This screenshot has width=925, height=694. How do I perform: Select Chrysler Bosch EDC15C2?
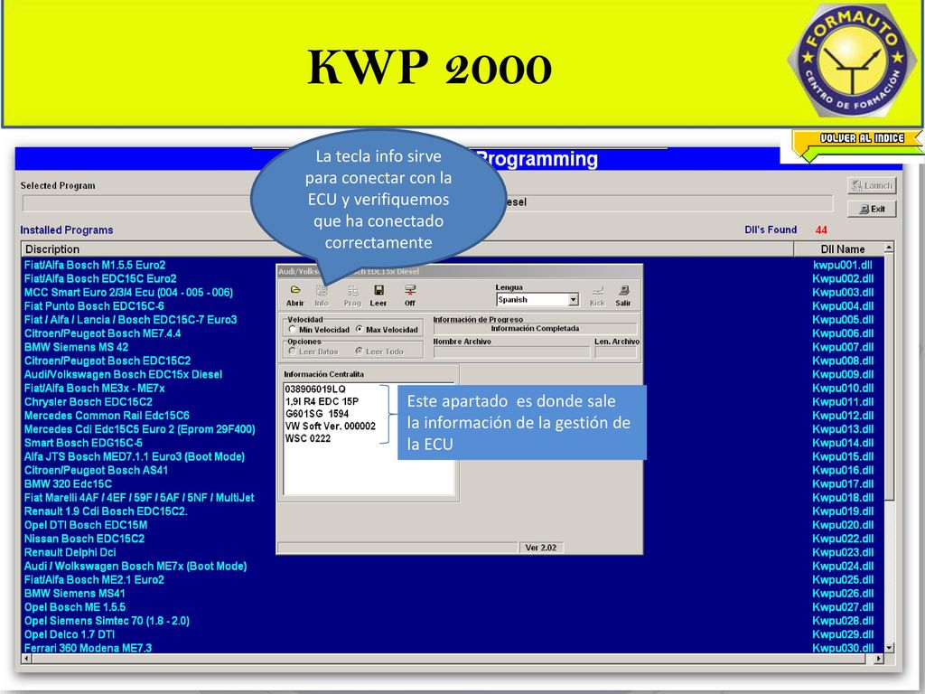tap(88, 402)
